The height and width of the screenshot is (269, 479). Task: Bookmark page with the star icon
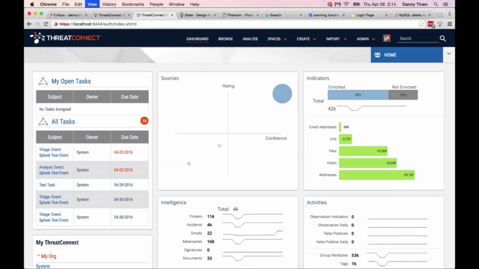coord(421,24)
